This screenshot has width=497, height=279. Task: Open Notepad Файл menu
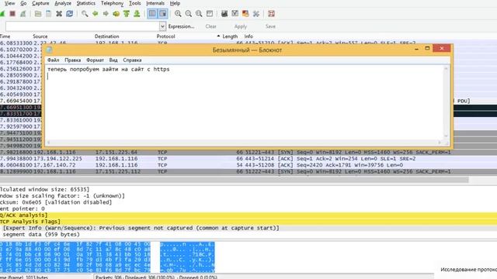click(x=54, y=60)
